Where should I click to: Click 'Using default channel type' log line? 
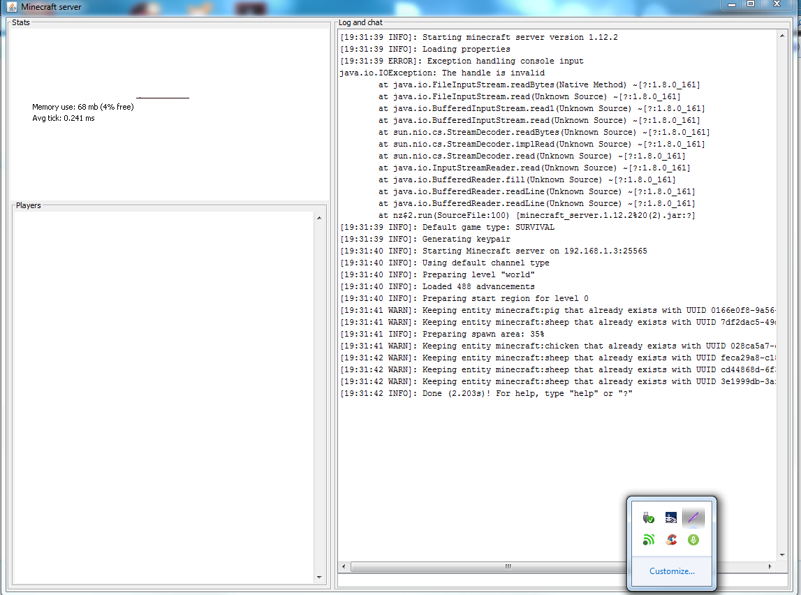(444, 263)
